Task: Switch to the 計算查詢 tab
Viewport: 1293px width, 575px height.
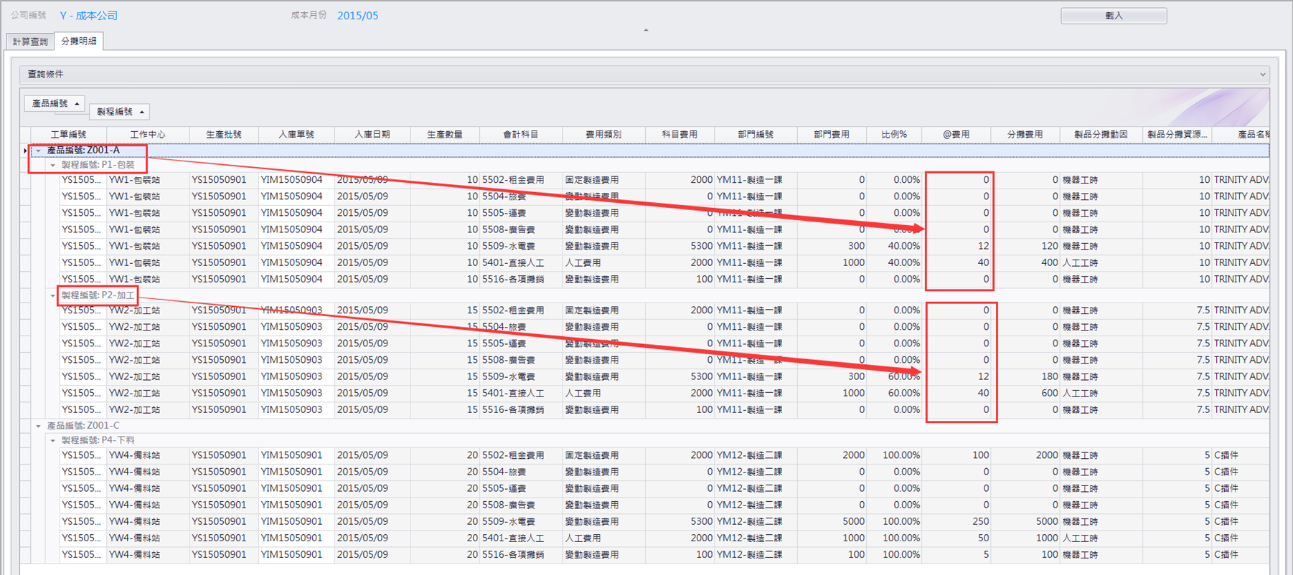Action: tap(30, 42)
